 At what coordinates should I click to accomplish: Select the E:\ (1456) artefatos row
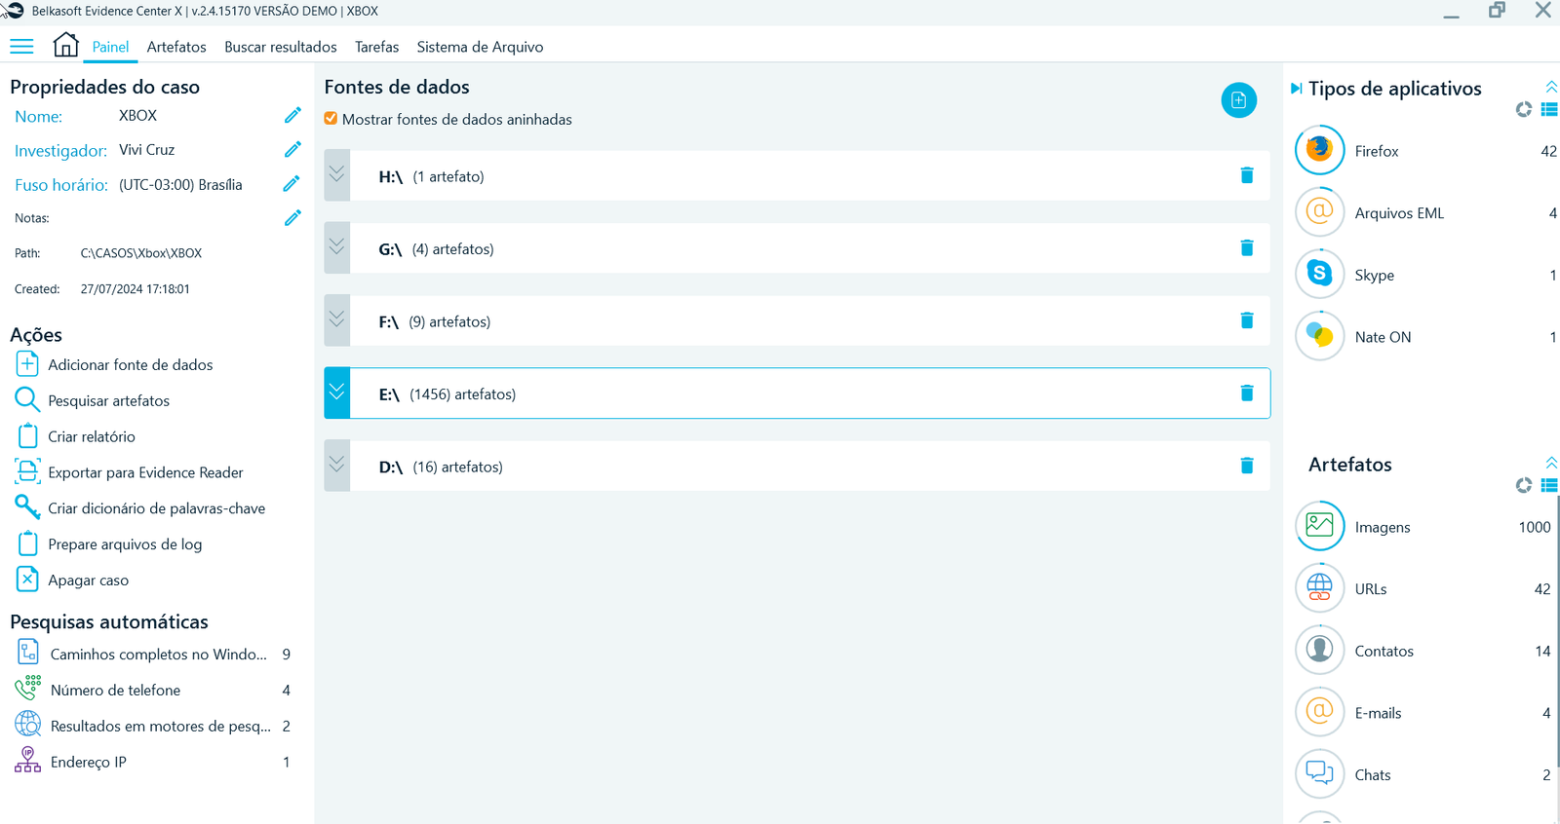coord(797,393)
